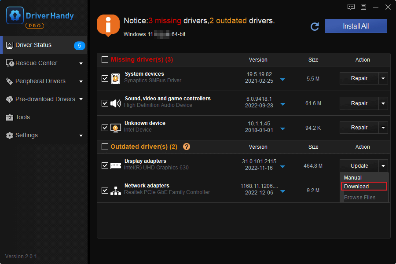396x264 pixels.
Task: Repair the Synaptics SMBus Driver
Action: 359,78
